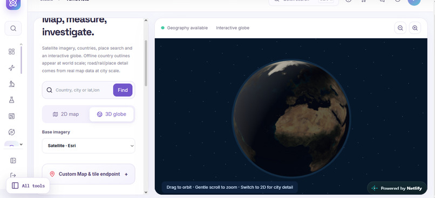Click the investigate. heading text
Screen dimensions: 435x198
click(x=68, y=32)
